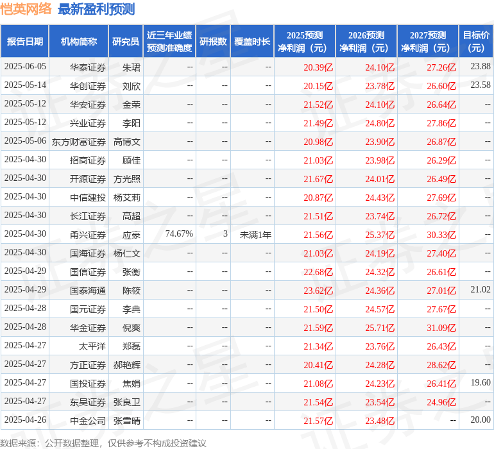Viewport: 494px width, 449px height.
Task: Click the 未满1年 coverage duration cell
Action: 255,235
